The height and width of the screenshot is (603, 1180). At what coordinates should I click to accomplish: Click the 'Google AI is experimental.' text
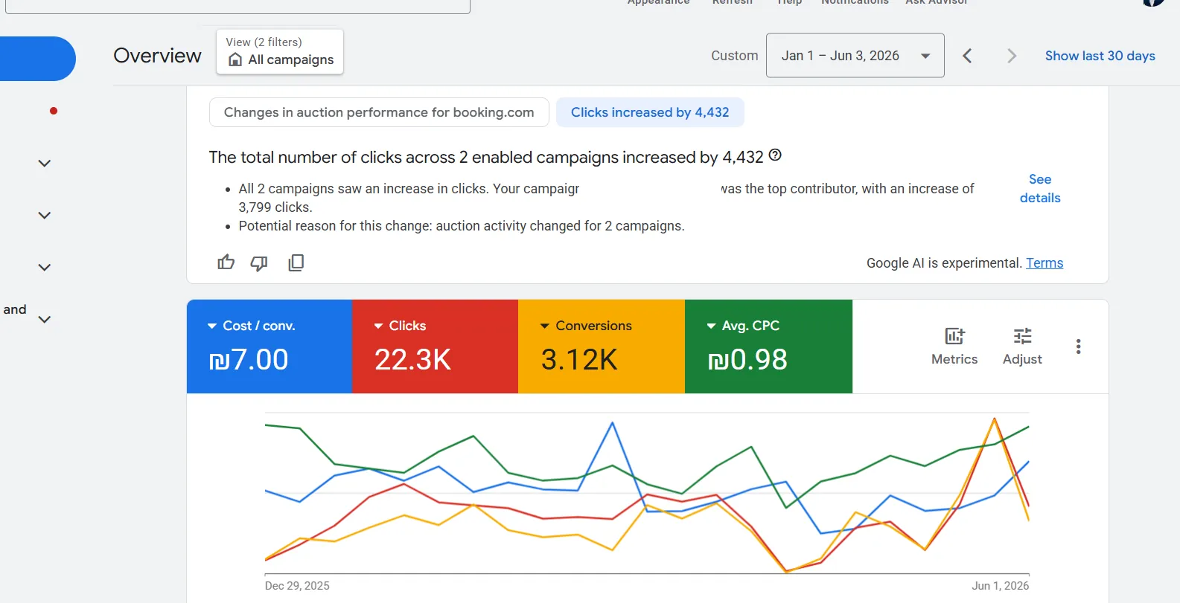pos(944,263)
